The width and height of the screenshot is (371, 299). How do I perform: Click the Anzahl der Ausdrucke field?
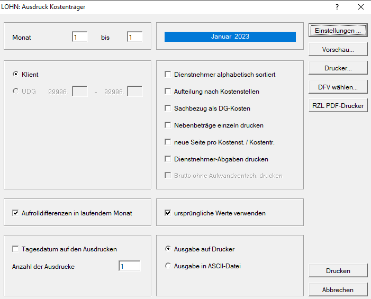tap(129, 266)
